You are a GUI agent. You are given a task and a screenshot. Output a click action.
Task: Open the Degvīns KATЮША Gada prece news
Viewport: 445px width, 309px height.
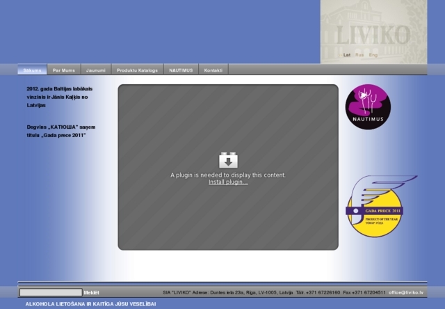coord(61,131)
